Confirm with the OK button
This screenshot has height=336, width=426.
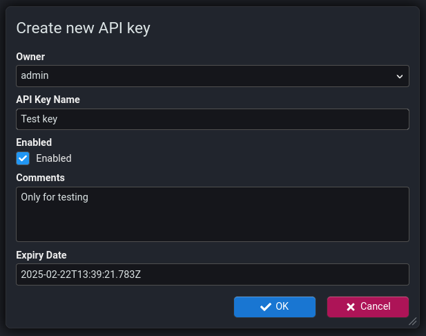(275, 306)
